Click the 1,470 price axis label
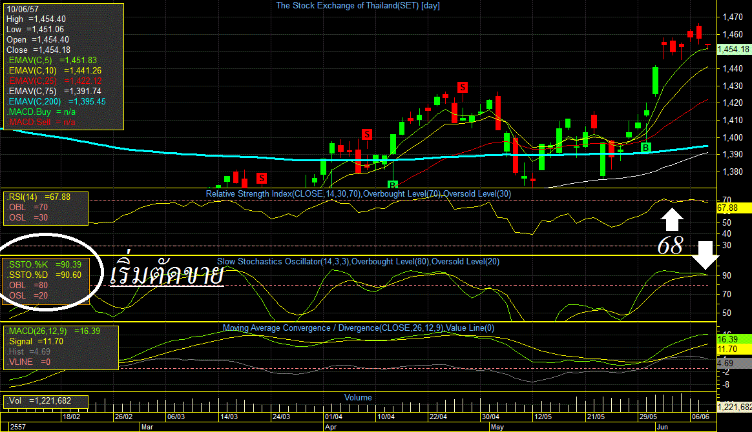The width and height of the screenshot is (752, 432). 733,17
